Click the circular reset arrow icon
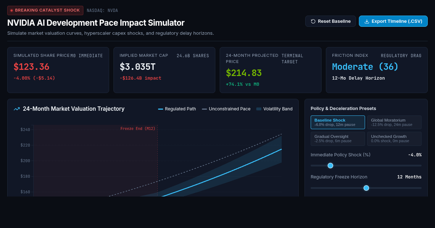Screen dimensions: 435x228 (x=313, y=21)
